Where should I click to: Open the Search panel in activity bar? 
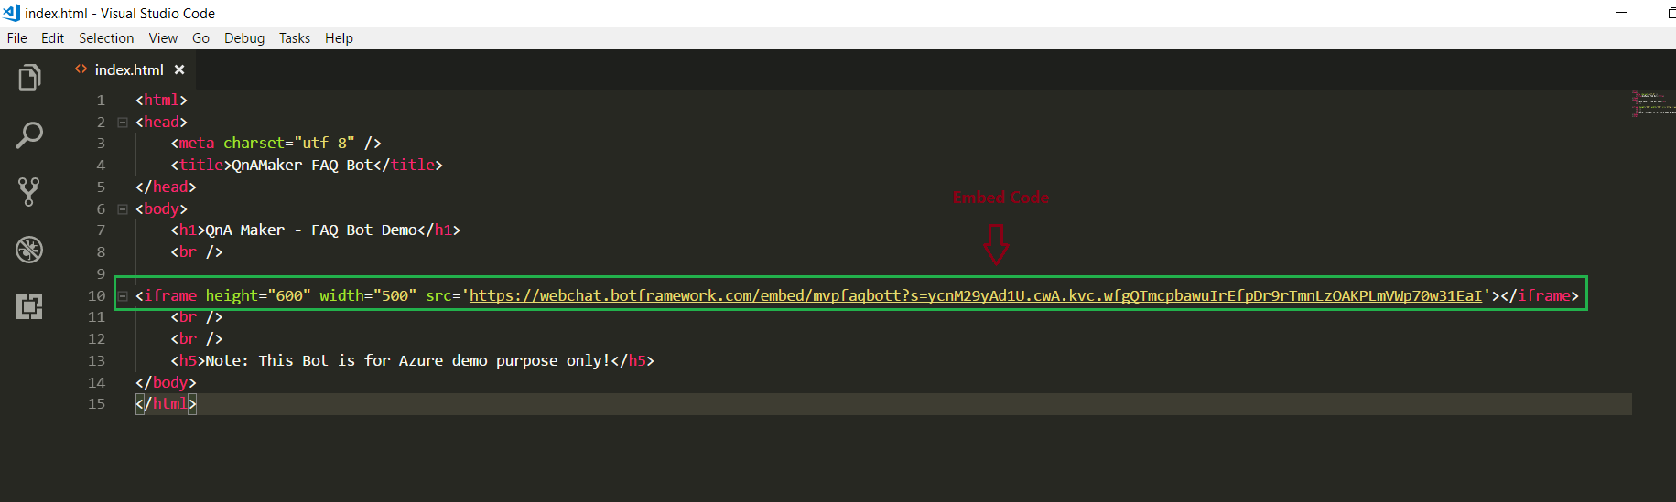pos(29,135)
